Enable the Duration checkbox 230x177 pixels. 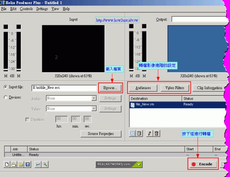(x=27, y=119)
